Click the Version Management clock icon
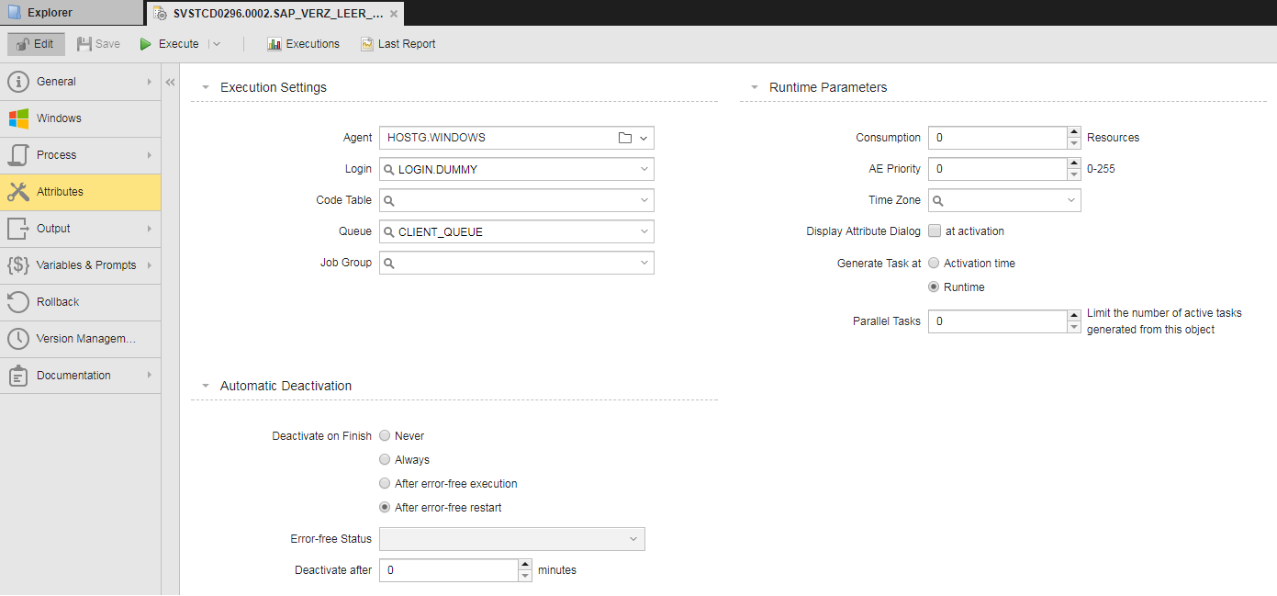This screenshot has width=1277, height=596. (x=18, y=339)
